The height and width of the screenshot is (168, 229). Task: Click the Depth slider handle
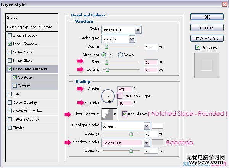[106, 47]
